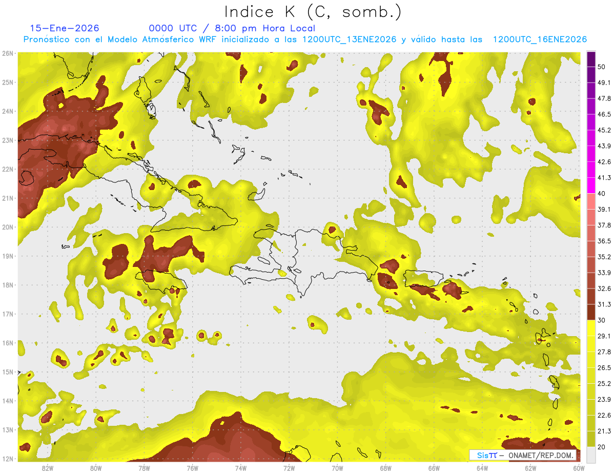Click the colorbar label '46.5'
This screenshot has width=615, height=475.
coord(604,114)
